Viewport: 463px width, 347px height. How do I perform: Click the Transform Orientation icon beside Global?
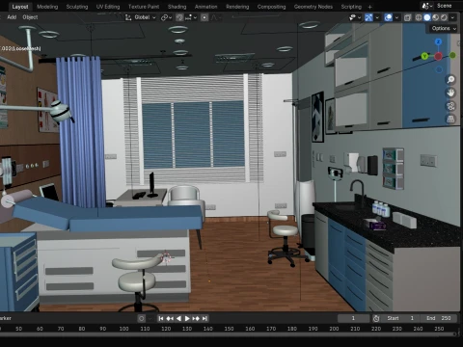[x=128, y=17]
